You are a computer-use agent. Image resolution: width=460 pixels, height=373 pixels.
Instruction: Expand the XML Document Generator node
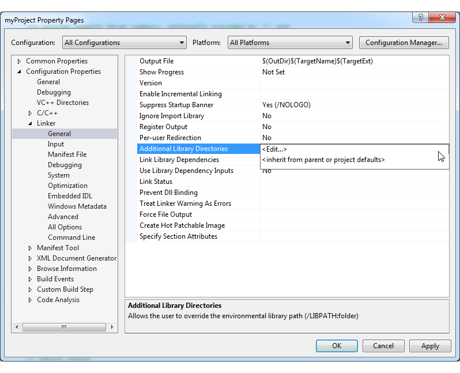click(30, 258)
